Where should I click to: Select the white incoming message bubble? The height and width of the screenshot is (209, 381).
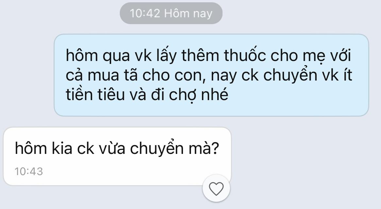click(x=117, y=157)
